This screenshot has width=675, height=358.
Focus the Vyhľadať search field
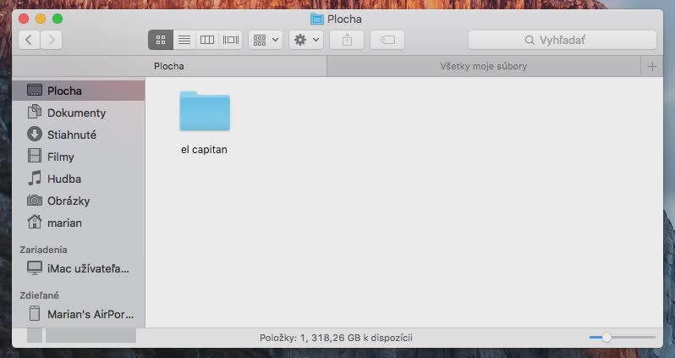click(562, 40)
